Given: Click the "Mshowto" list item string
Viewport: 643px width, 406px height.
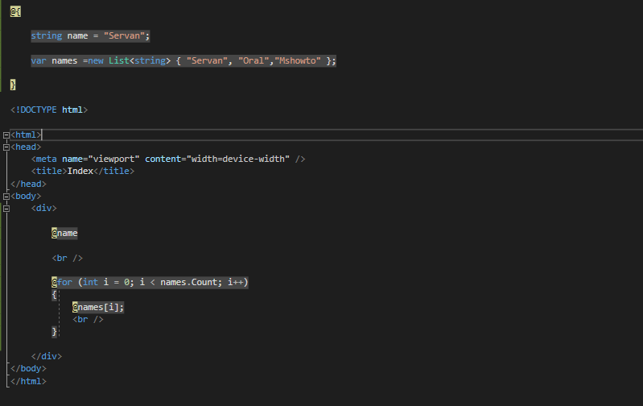Looking at the screenshot, I should (298, 60).
